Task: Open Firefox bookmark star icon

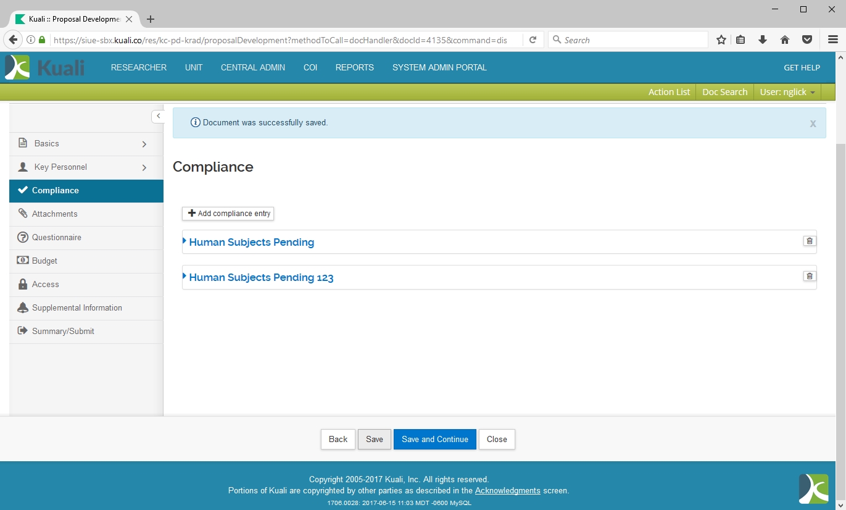Action: point(721,40)
